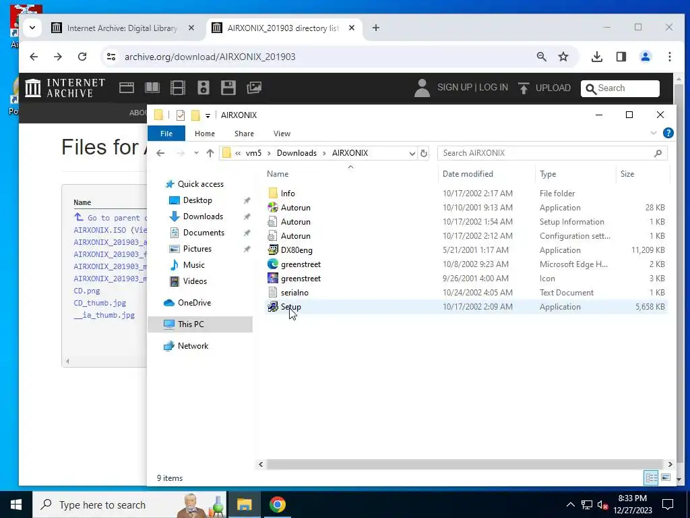This screenshot has height=518, width=690.
Task: Open the View ribbon tab
Action: coord(282,134)
